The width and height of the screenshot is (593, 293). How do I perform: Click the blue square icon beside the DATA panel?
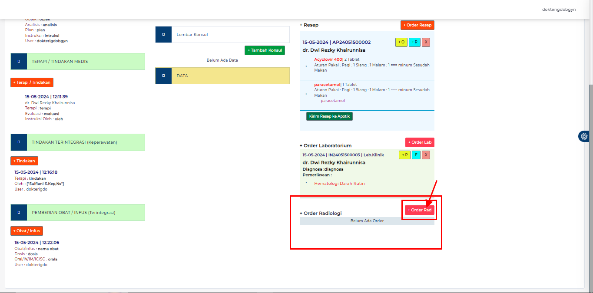point(163,76)
